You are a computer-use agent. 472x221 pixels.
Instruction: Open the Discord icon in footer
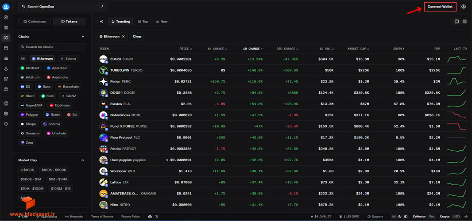[150, 217]
